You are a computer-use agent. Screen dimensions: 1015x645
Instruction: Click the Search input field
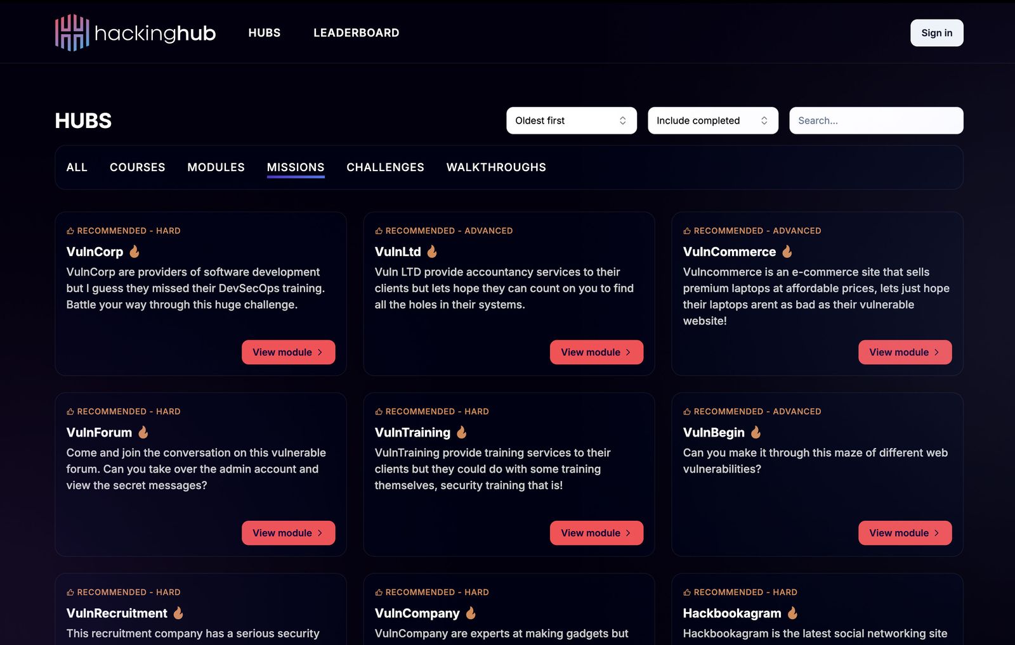pyautogui.click(x=875, y=120)
